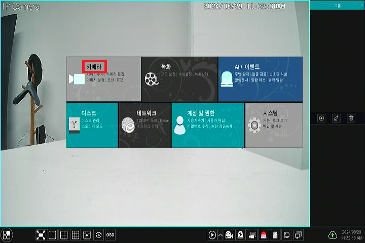The width and height of the screenshot is (365, 243).
Task: Click the stacked disk information icon
Action: pos(275,235)
